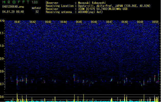
Task: Click the 0646 time marker
Action: click(94, 22)
